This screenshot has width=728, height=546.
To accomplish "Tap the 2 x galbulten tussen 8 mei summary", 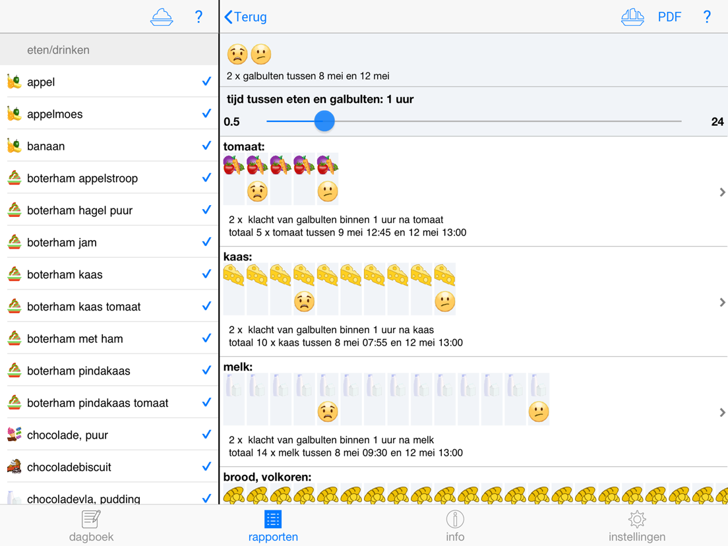I will coord(308,76).
